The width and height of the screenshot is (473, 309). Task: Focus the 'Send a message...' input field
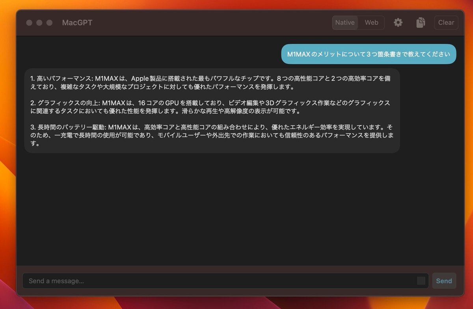[x=225, y=281]
